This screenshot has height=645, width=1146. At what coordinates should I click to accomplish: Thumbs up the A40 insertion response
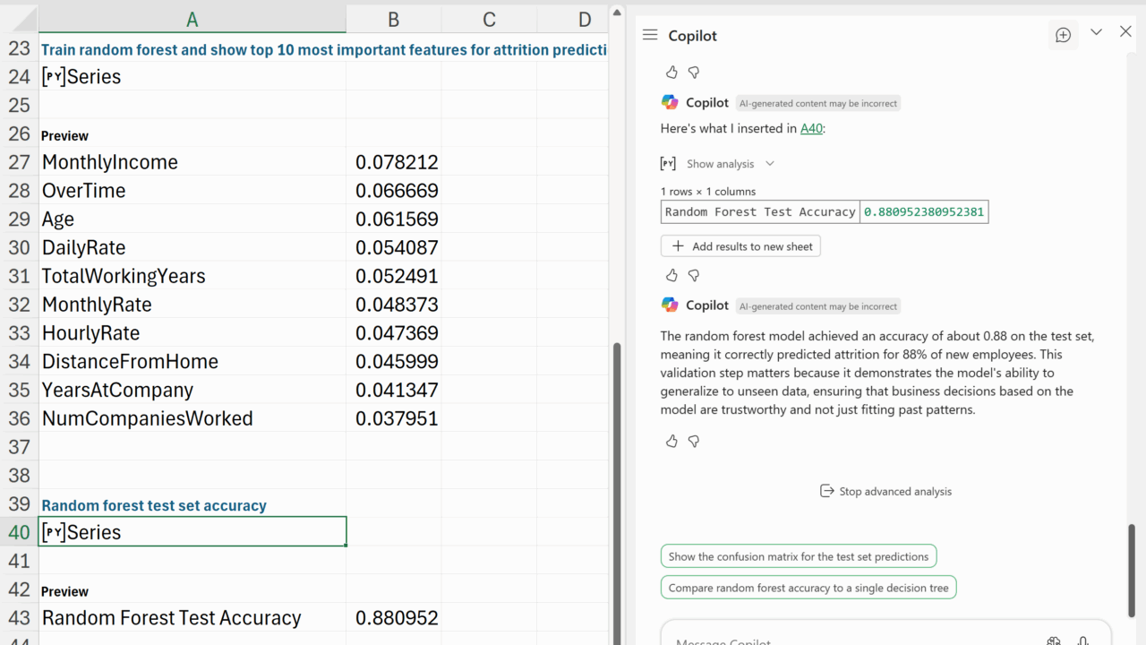click(671, 275)
